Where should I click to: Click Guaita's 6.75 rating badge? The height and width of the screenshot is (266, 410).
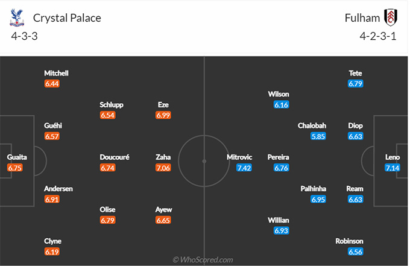(x=16, y=168)
